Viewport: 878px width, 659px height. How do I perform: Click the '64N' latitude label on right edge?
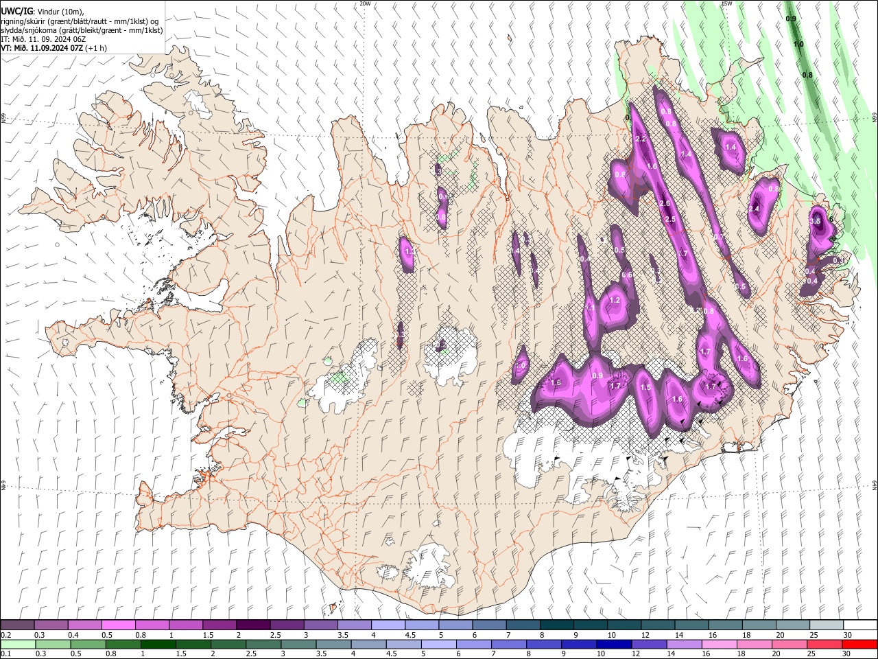875,485
